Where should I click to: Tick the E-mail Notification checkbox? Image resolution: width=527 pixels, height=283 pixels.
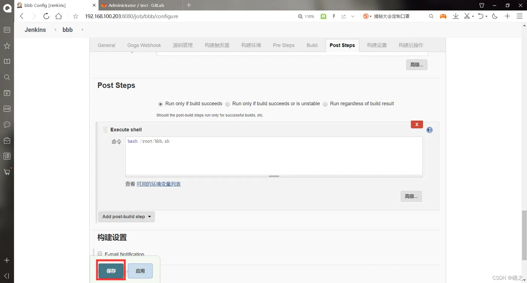[x=100, y=254]
